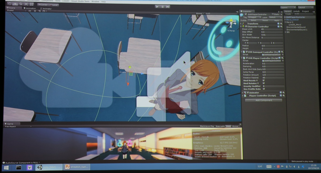
Task: Click the prefab Revert button
Action: [x=265, y=21]
